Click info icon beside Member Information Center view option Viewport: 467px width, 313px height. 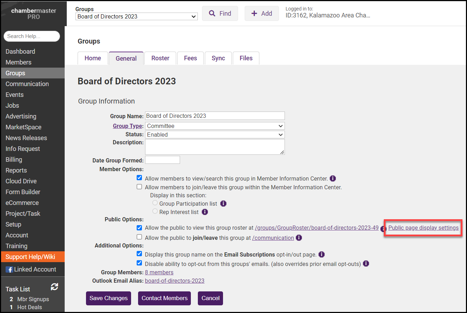tap(333, 178)
